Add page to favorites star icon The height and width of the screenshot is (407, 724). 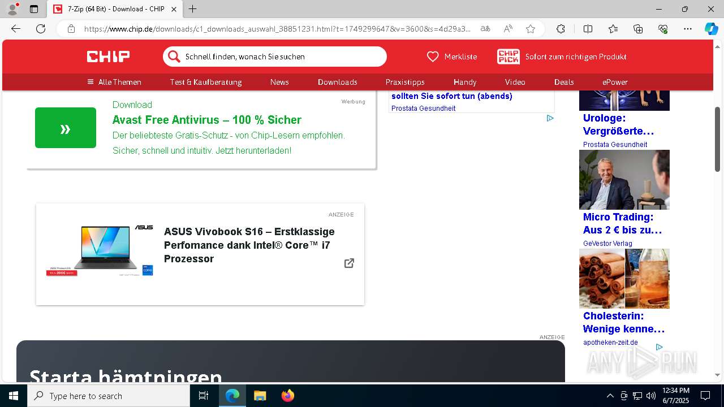coord(531,29)
